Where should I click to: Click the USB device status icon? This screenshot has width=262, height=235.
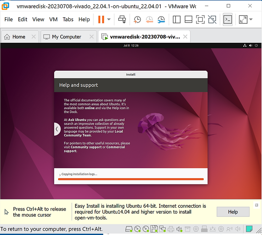pyautogui.click(x=204, y=229)
